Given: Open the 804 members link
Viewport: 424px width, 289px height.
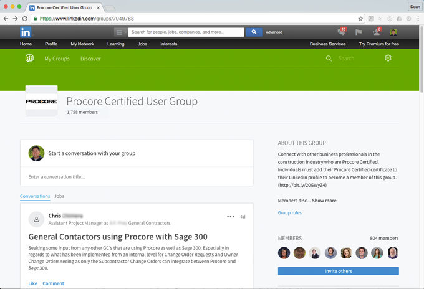Looking at the screenshot, I should (384, 238).
